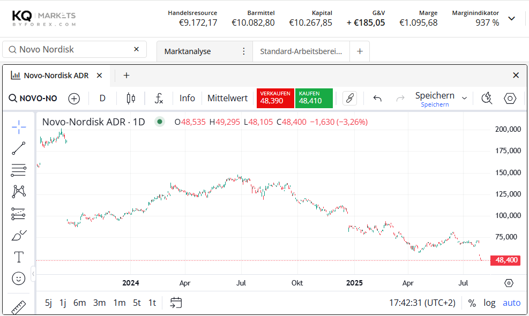Close the chart panel
Image resolution: width=529 pixels, height=316 pixels.
pos(516,75)
